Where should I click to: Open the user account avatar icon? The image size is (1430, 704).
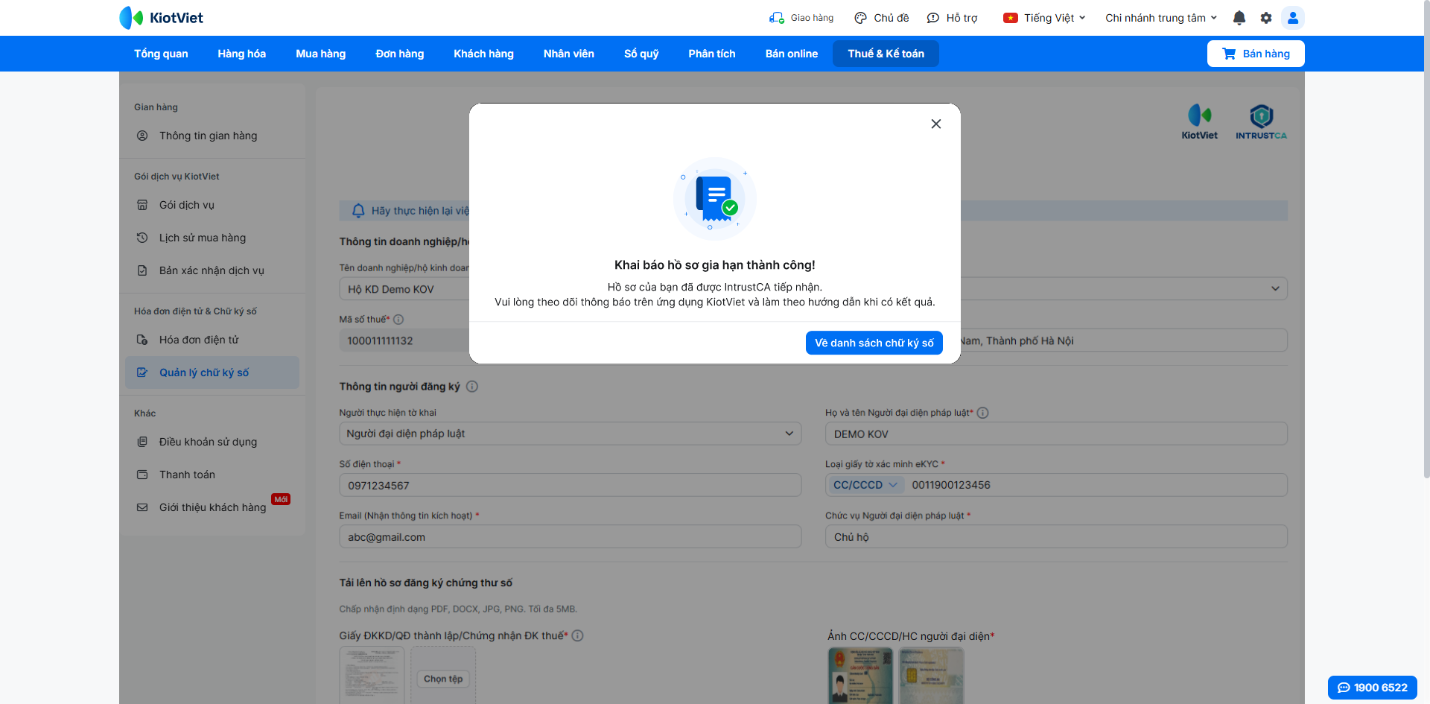1293,18
